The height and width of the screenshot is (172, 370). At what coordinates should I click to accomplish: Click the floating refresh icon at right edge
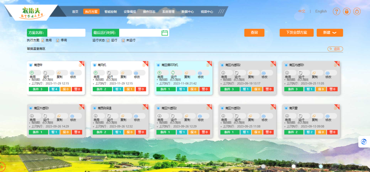click(364, 142)
